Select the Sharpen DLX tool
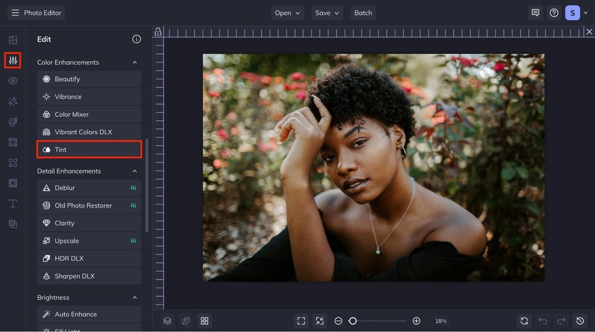Viewport: 595px width, 332px height. [x=89, y=276]
